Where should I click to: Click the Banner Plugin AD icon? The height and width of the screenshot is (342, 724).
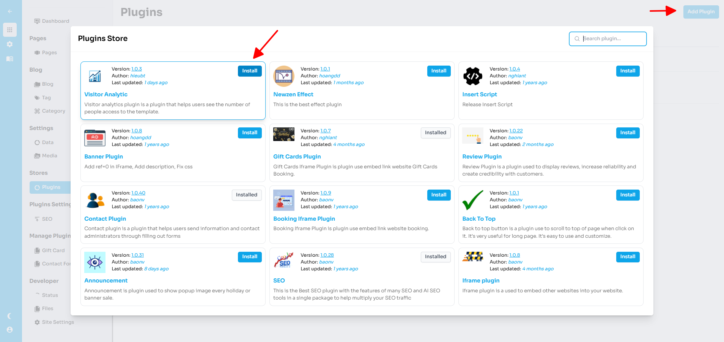pyautogui.click(x=94, y=138)
